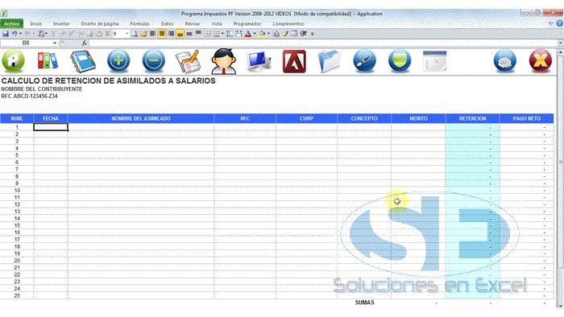Click the AutoSum sigma icon
564x317 pixels.
point(107,34)
